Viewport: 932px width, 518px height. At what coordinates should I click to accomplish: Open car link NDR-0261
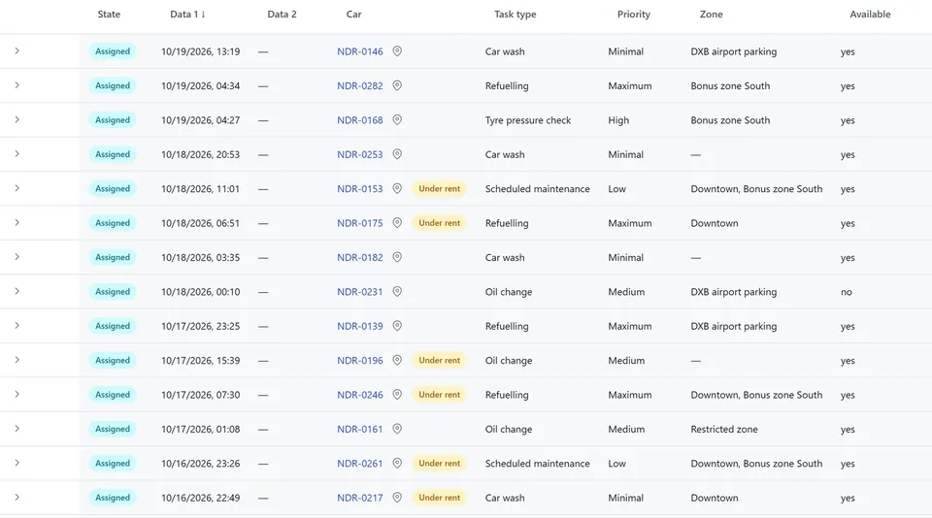359,464
